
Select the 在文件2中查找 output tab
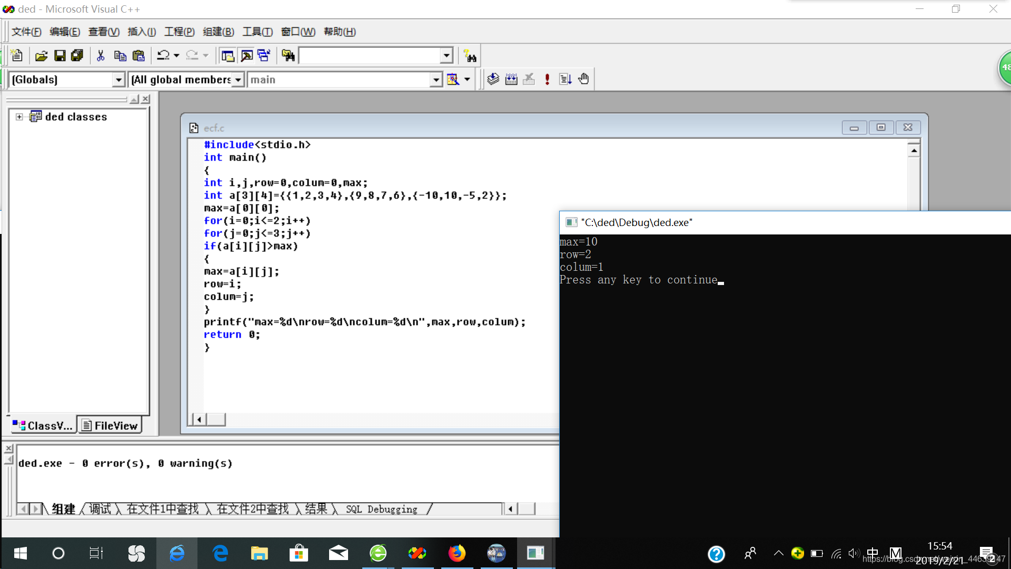(x=253, y=509)
